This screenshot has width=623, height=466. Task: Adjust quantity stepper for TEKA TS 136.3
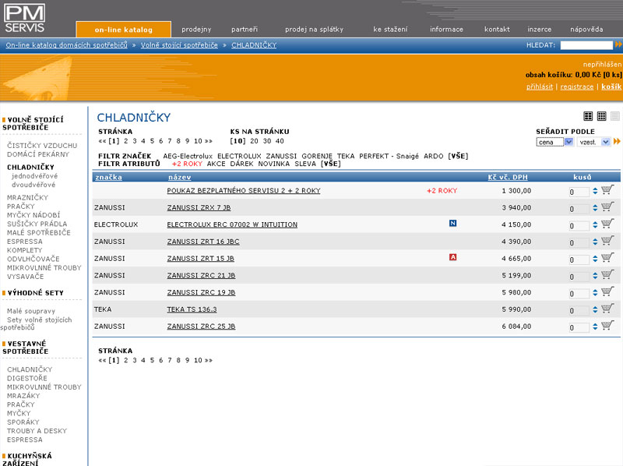pyautogui.click(x=595, y=309)
